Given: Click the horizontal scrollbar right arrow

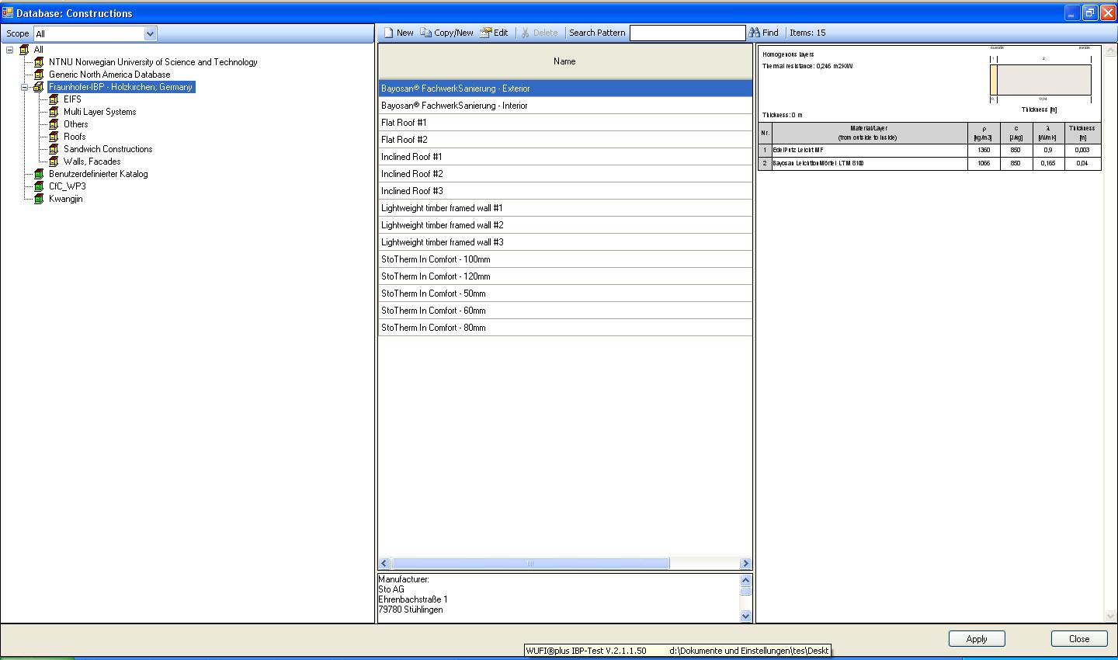Looking at the screenshot, I should pos(745,564).
